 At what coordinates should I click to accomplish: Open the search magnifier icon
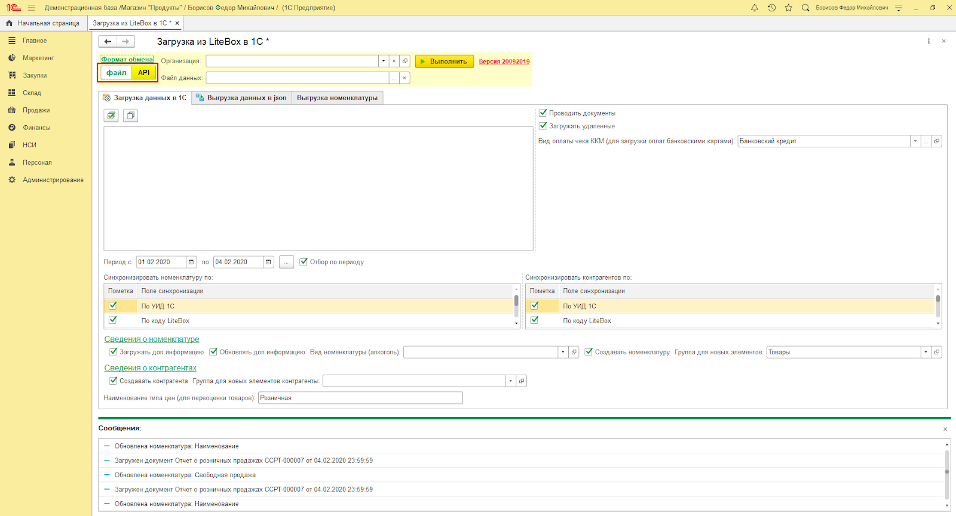[805, 8]
